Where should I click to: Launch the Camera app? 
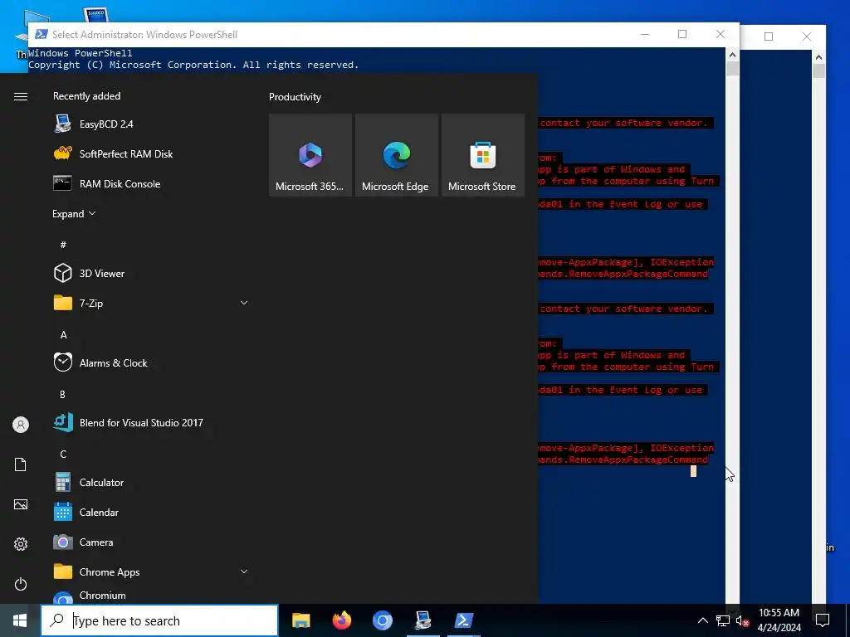151,542
